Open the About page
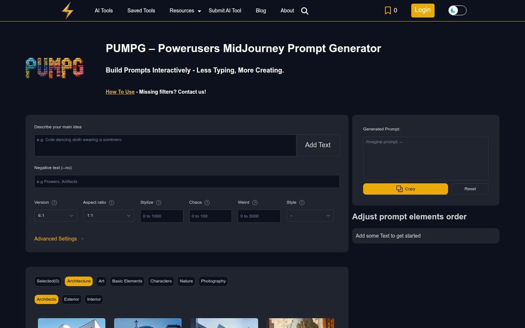Screen dimensions: 525x328 tap(287, 10)
